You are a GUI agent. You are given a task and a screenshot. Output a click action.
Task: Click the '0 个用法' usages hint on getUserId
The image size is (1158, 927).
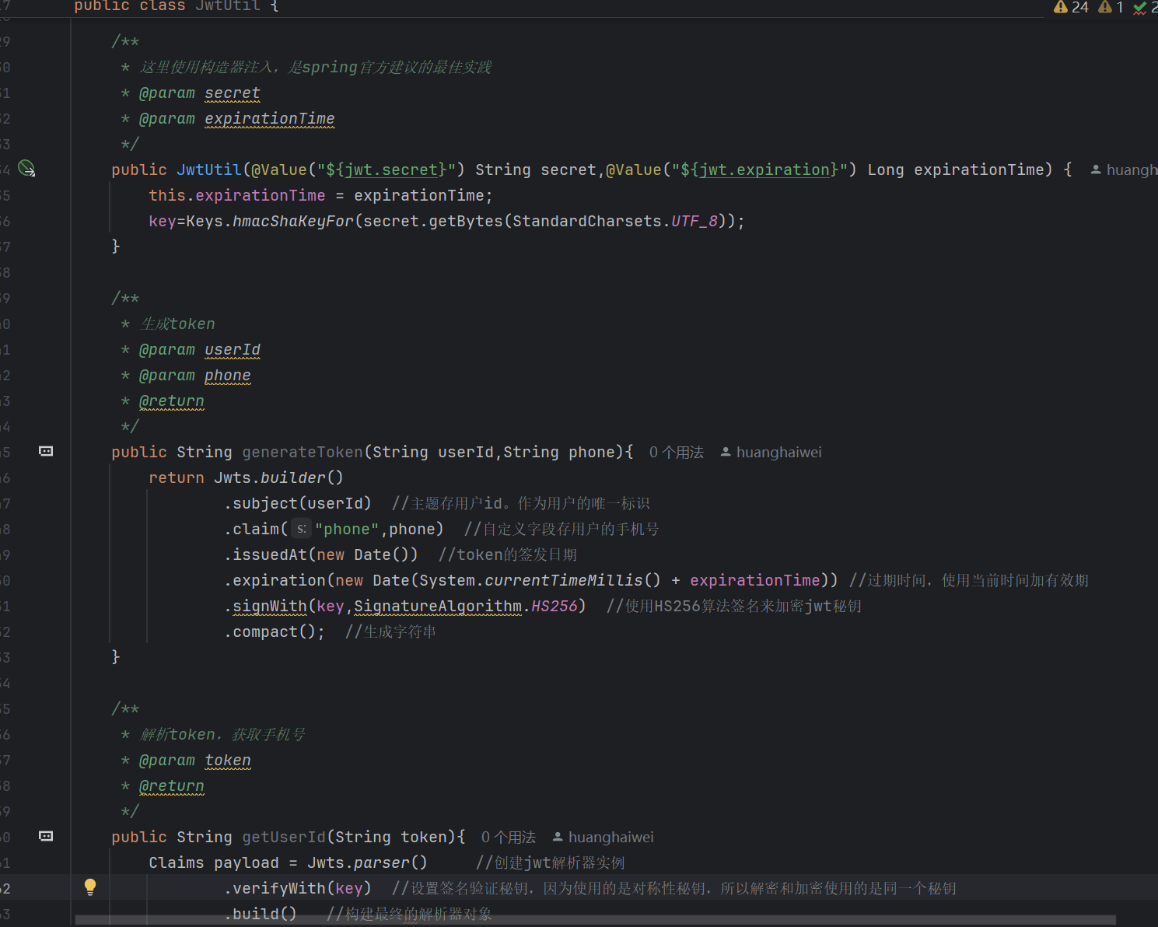tap(508, 837)
